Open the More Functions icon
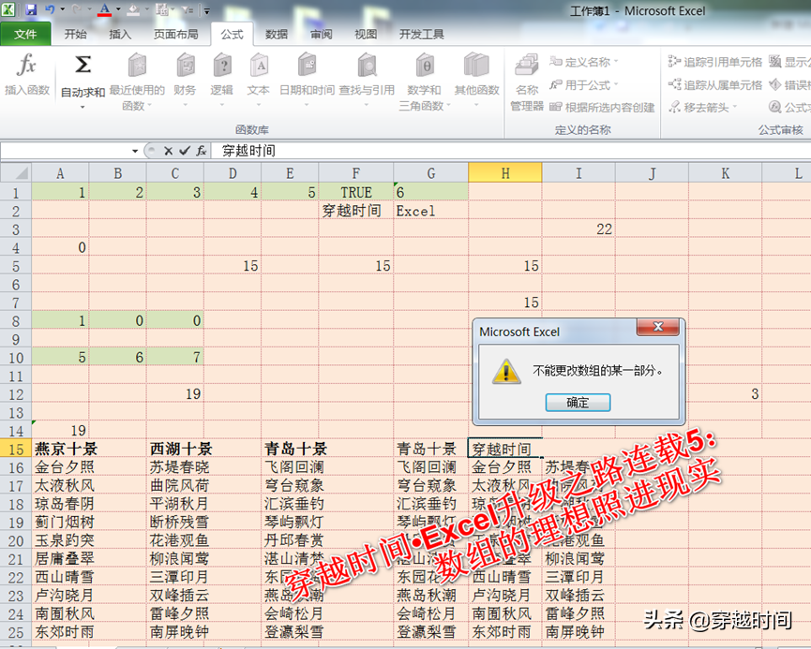 tap(476, 66)
